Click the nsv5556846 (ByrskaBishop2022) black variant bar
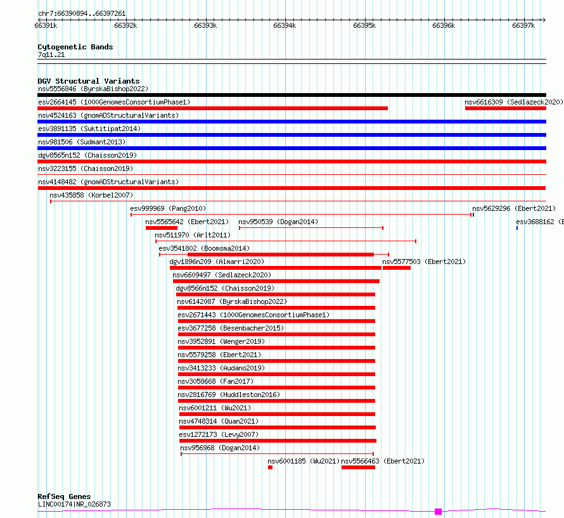Screen dimensions: 564x518 point(292,95)
